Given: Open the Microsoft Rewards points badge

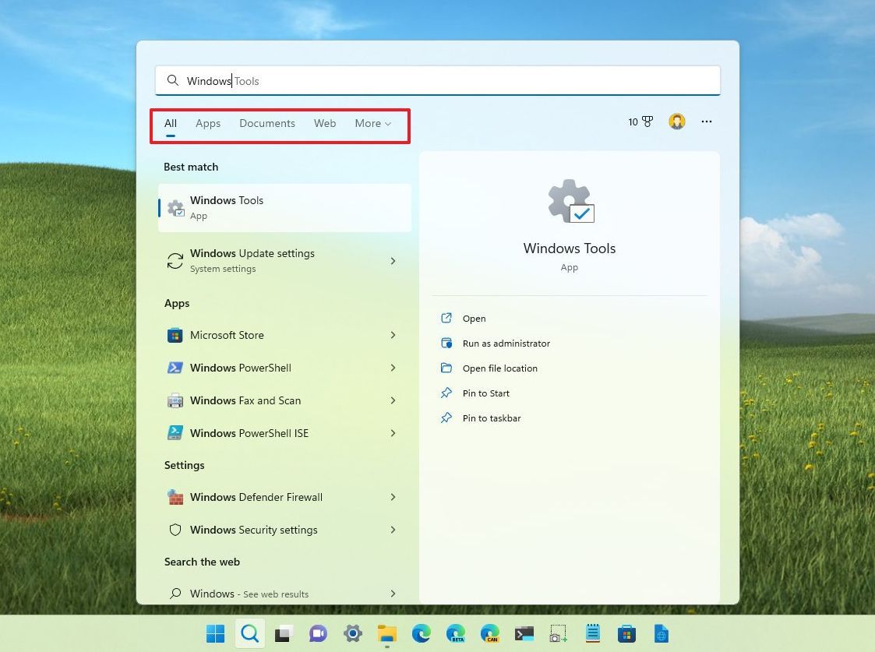Looking at the screenshot, I should click(x=640, y=122).
